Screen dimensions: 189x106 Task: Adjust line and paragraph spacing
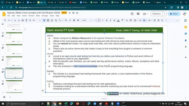pos(140,20)
